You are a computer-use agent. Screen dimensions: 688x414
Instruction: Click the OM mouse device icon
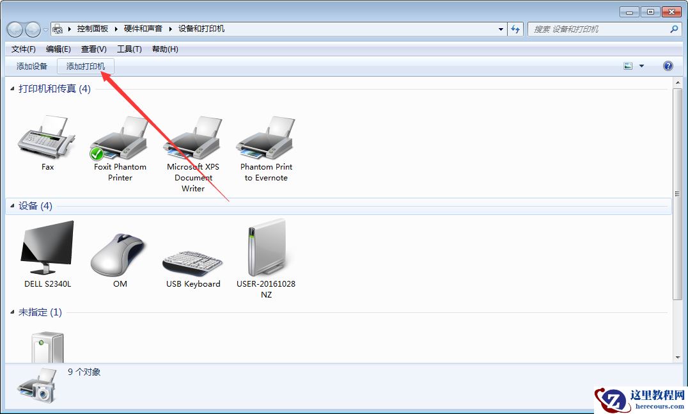tap(119, 250)
